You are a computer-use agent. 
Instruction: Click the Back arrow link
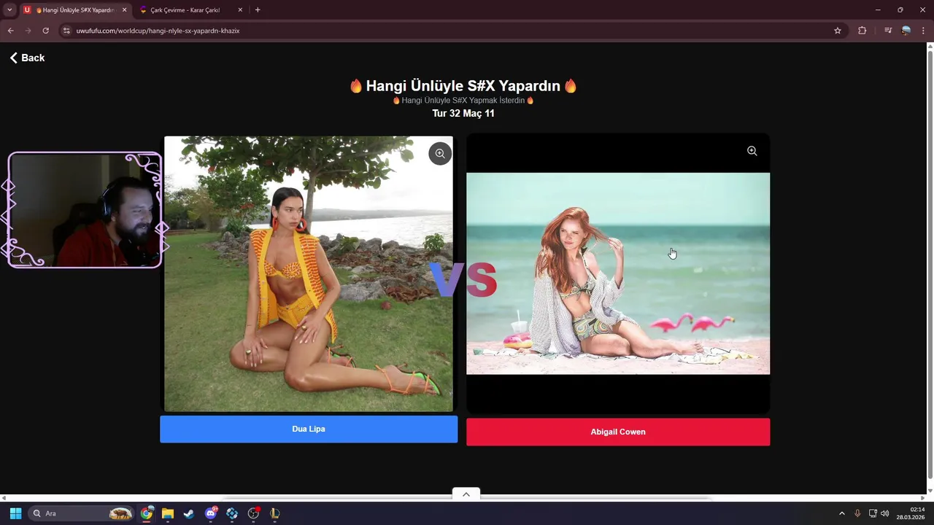coord(27,58)
